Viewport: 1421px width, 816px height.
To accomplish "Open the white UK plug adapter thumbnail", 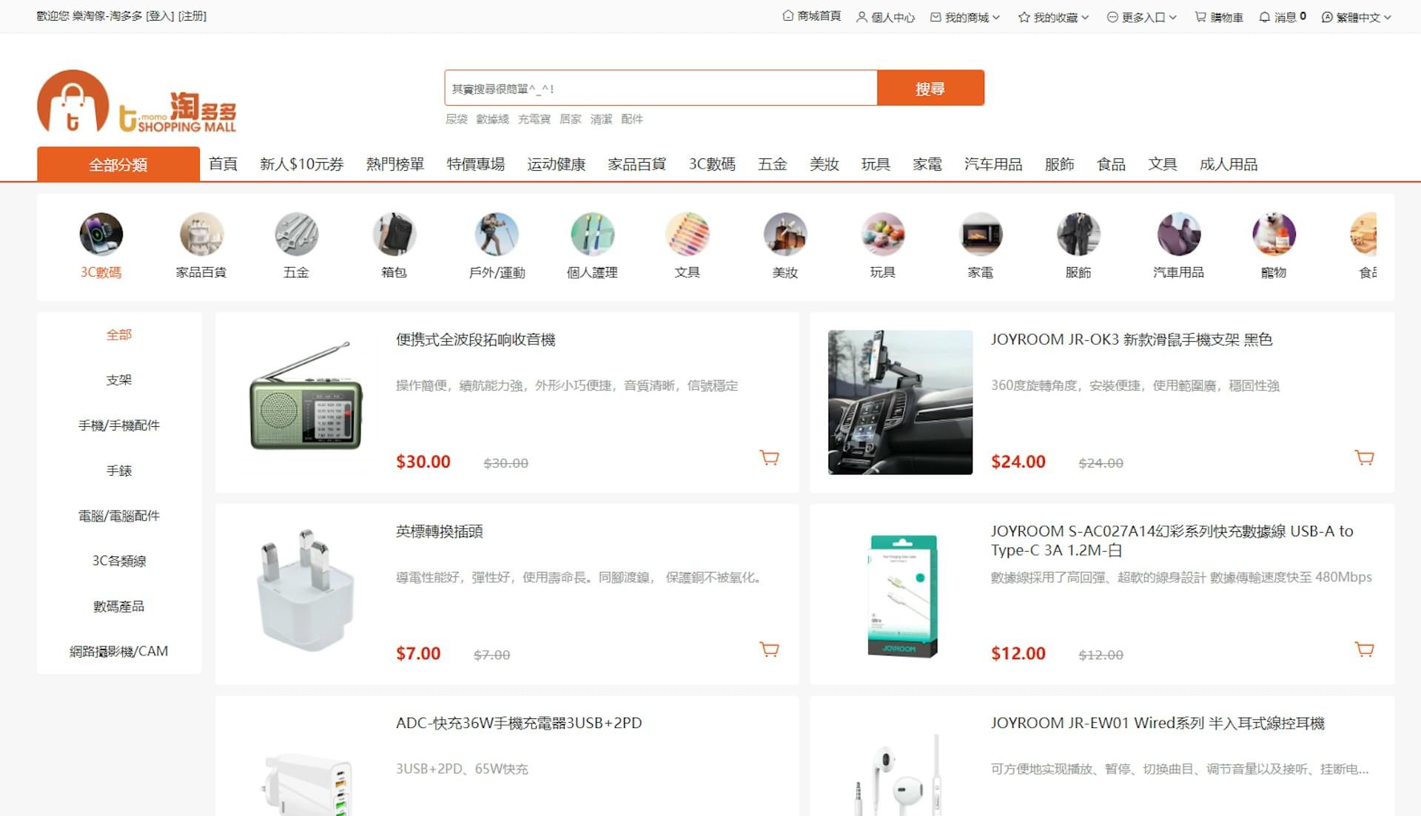I will [x=306, y=594].
